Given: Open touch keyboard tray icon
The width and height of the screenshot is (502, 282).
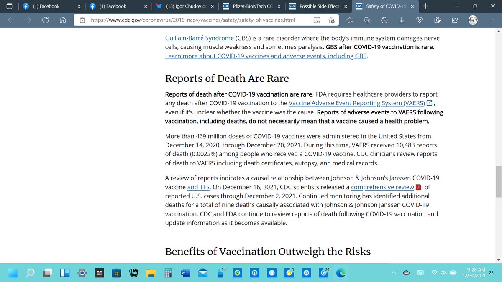Looking at the screenshot, I should click(x=421, y=273).
